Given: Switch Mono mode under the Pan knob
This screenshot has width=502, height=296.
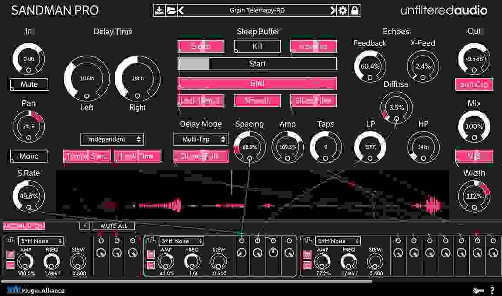Looking at the screenshot, I should [x=29, y=156].
